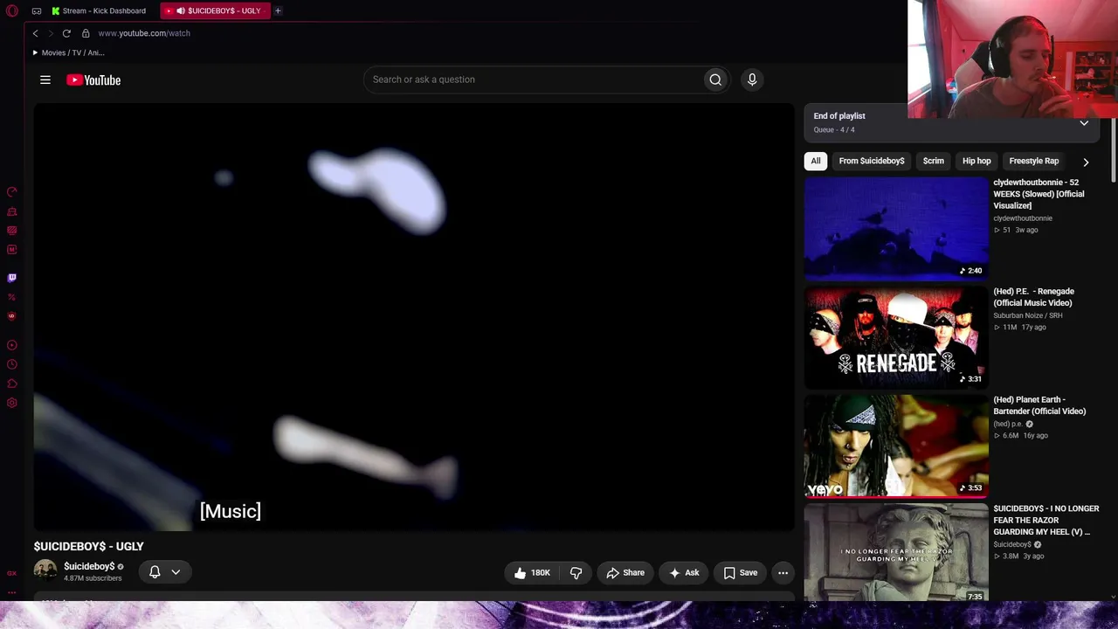Image resolution: width=1118 pixels, height=629 pixels.
Task: Go forward one page in the browser
Action: point(51,33)
